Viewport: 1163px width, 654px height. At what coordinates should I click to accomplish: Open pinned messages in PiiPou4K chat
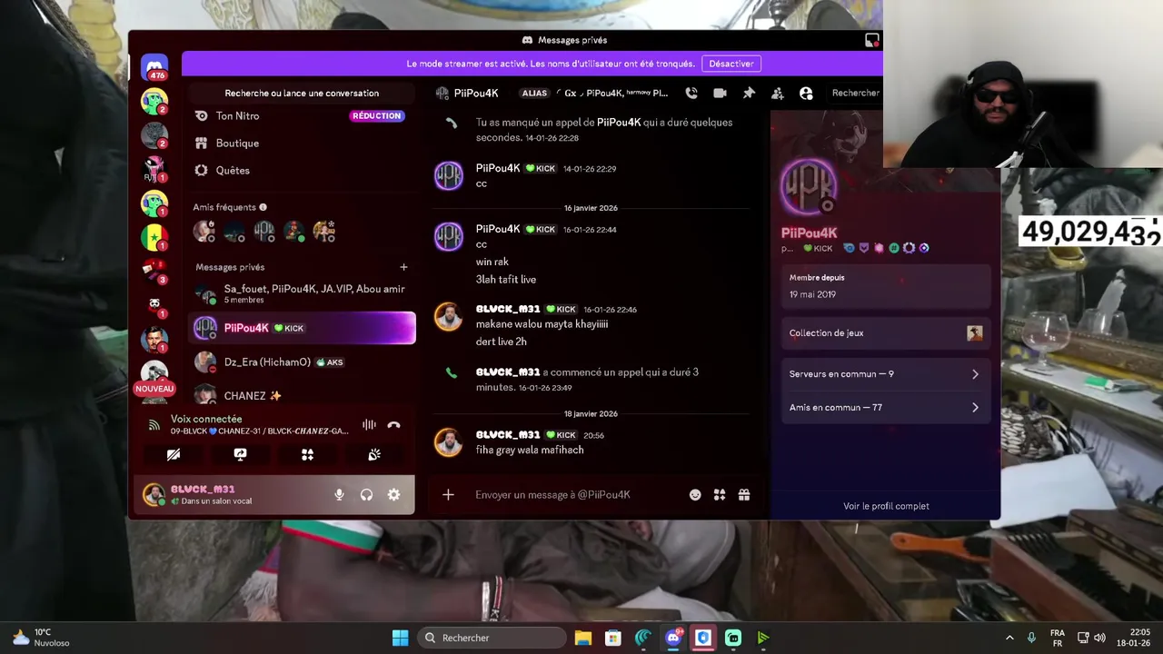[749, 93]
